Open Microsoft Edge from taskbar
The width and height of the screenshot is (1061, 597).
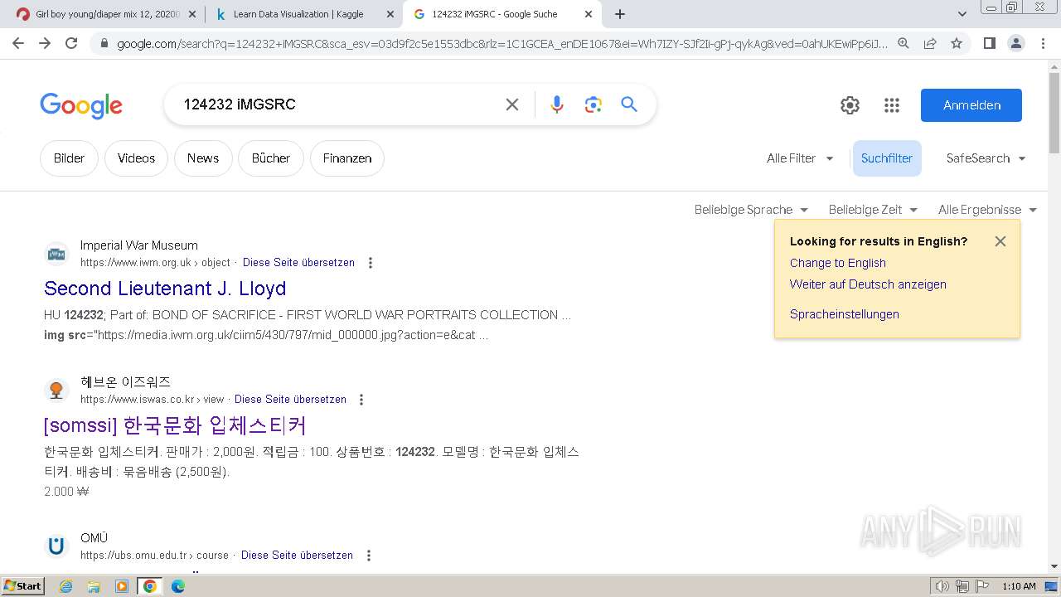click(x=178, y=586)
